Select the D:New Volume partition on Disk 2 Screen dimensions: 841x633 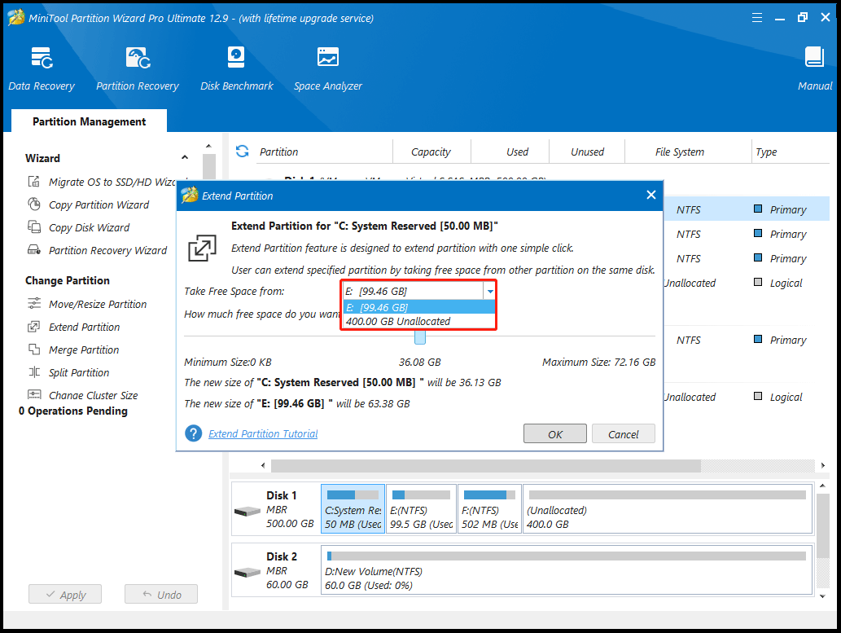[566, 572]
